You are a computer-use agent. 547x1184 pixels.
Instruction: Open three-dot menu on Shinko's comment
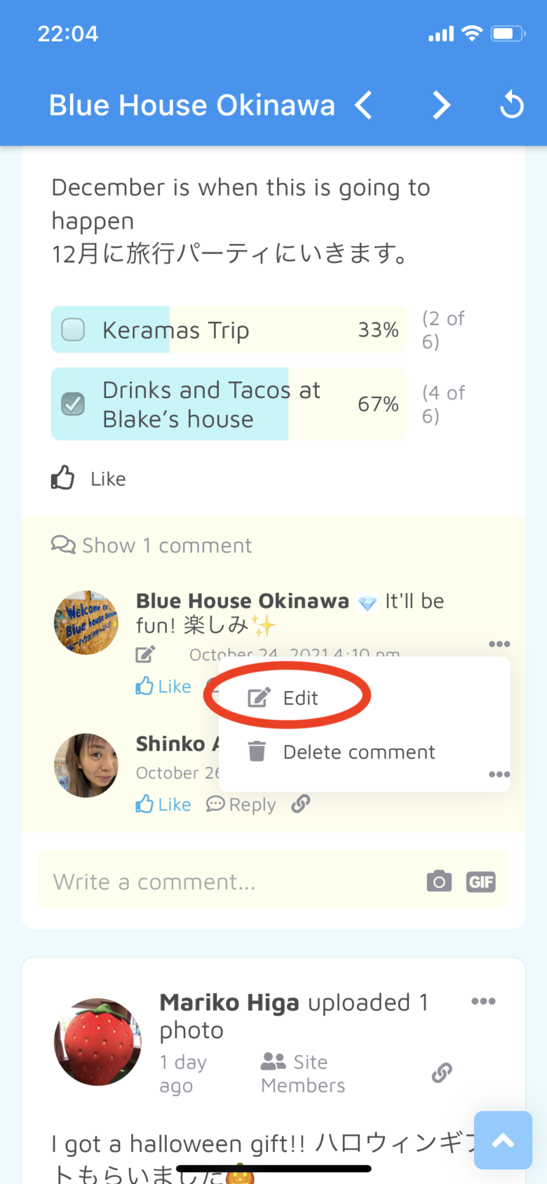(499, 775)
